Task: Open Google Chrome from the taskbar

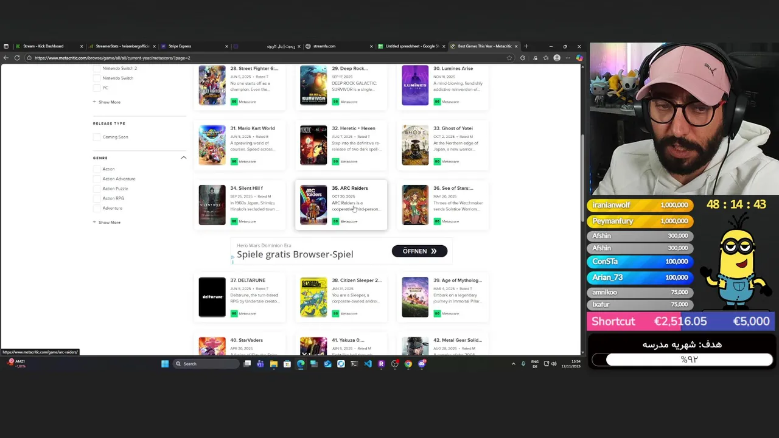Action: point(408,364)
